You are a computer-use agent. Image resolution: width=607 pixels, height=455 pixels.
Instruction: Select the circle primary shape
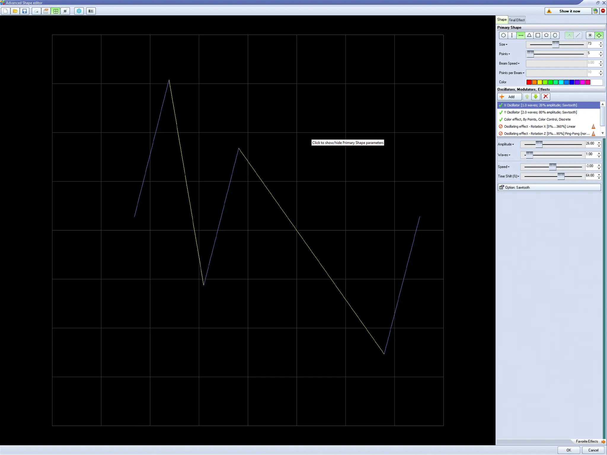tap(503, 35)
